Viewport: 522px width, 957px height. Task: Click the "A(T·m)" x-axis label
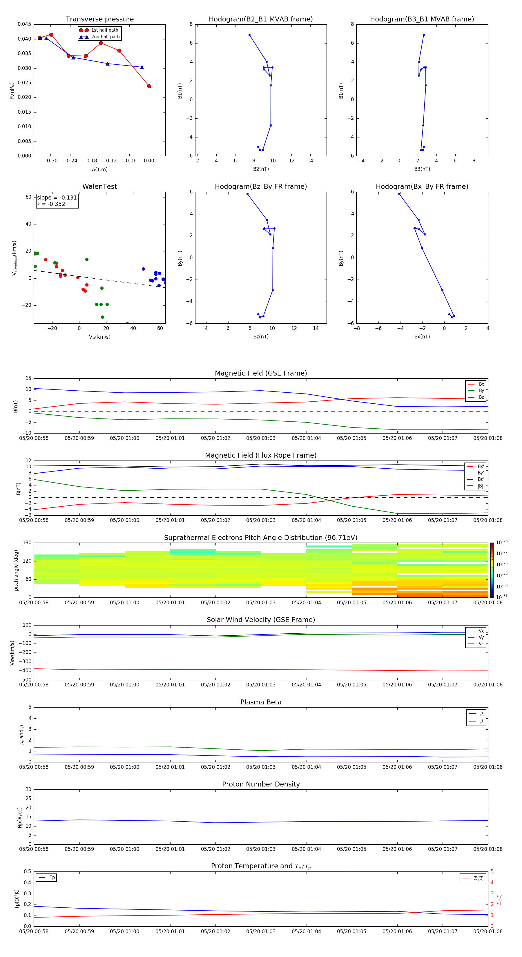99,170
